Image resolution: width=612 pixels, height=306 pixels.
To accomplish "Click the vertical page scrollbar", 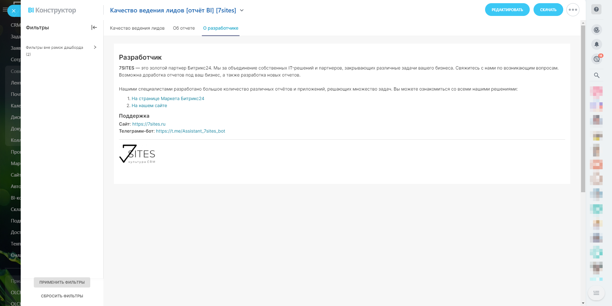I will (583, 108).
